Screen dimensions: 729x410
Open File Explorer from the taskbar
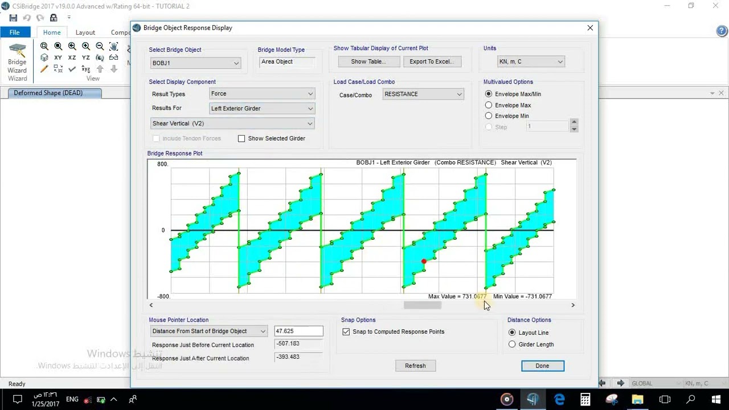pyautogui.click(x=638, y=399)
